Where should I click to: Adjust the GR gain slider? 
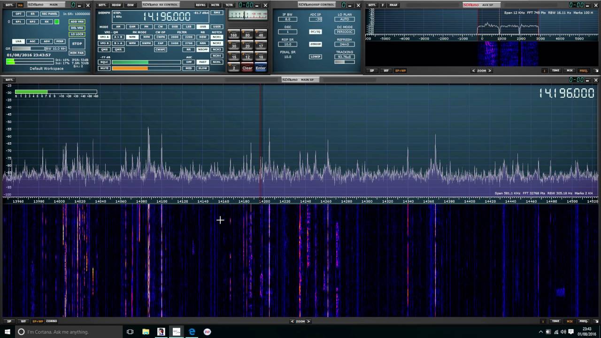[28, 48]
